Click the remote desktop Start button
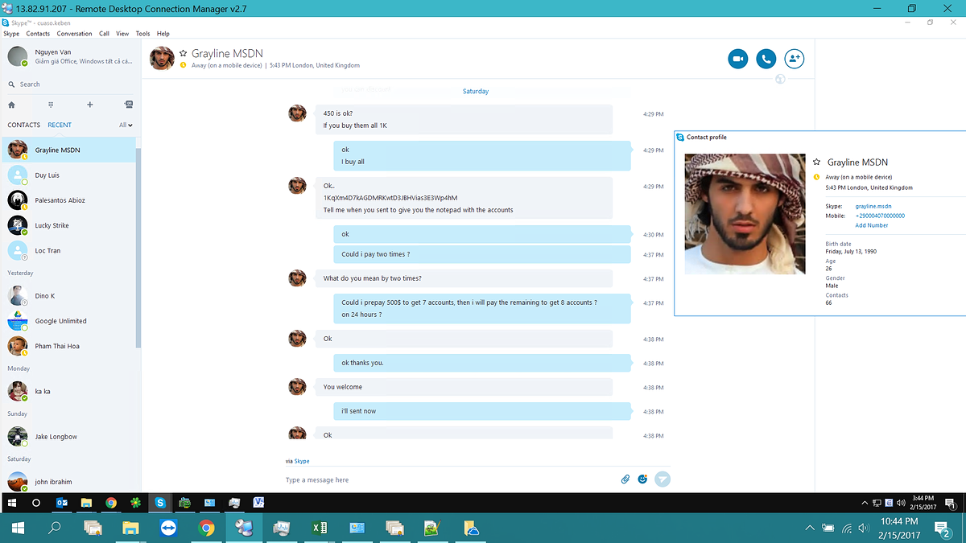 click(11, 503)
